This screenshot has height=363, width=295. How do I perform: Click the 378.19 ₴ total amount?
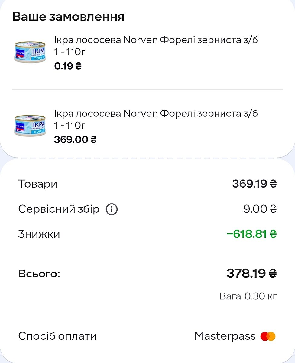[251, 274]
